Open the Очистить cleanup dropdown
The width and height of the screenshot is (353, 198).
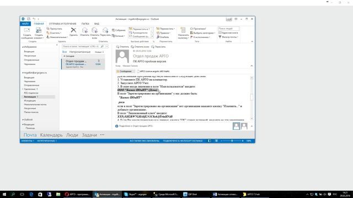(54, 33)
